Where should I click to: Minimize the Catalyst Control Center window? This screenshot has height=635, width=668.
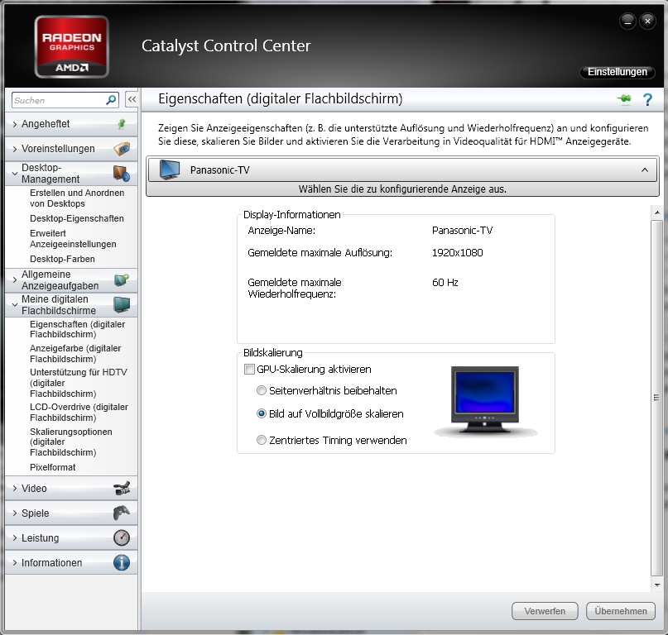pyautogui.click(x=627, y=21)
